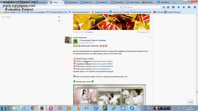Open the chat bubble toolbar icon
The height and width of the screenshot is (111, 198).
(x=189, y=7)
